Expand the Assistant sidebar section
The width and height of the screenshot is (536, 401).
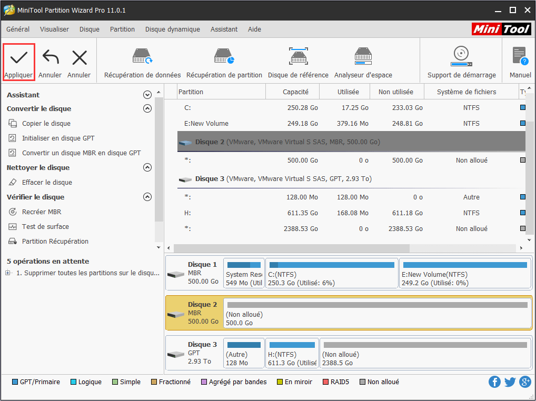pyautogui.click(x=147, y=95)
